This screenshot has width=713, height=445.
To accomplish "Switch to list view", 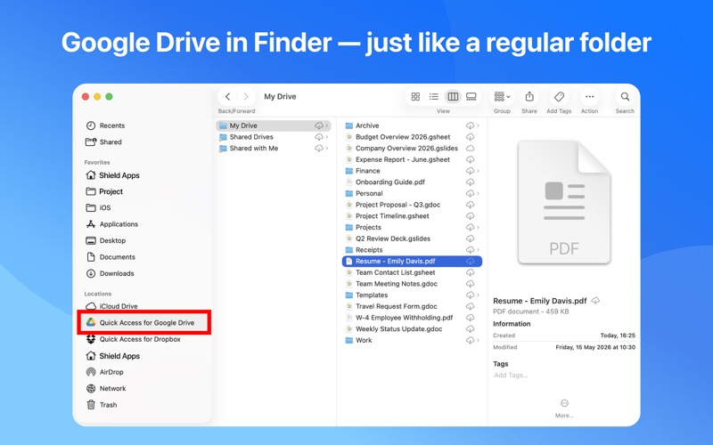I will coord(434,96).
